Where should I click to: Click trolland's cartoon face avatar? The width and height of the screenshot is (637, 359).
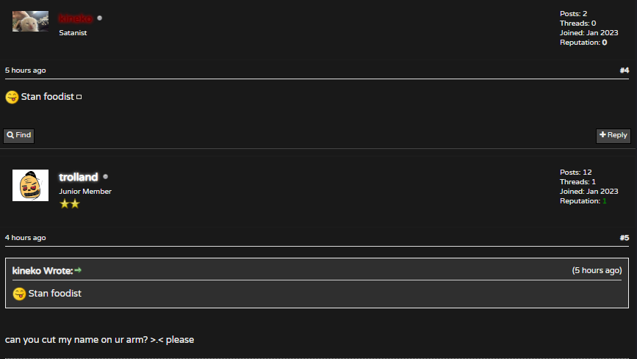coord(30,185)
